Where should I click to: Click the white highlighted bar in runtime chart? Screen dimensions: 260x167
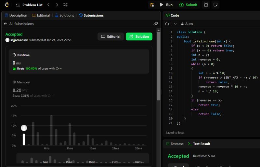tap(24, 139)
